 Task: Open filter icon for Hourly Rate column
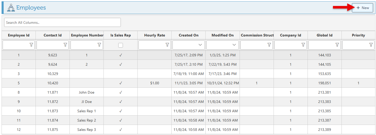(167, 45)
